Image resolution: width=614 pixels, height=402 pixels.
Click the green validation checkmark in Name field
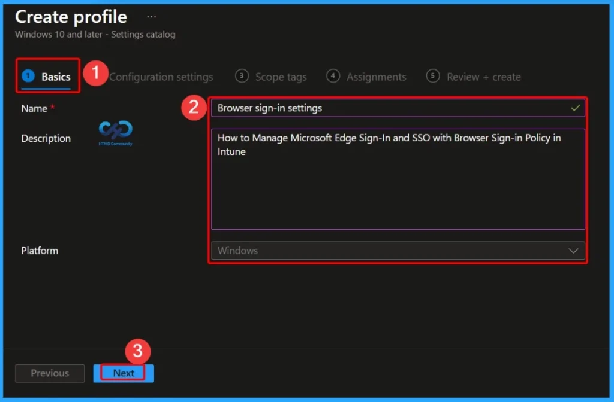click(x=574, y=108)
